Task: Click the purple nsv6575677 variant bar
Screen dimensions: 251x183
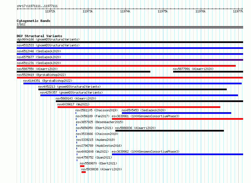Action: tap(130, 60)
